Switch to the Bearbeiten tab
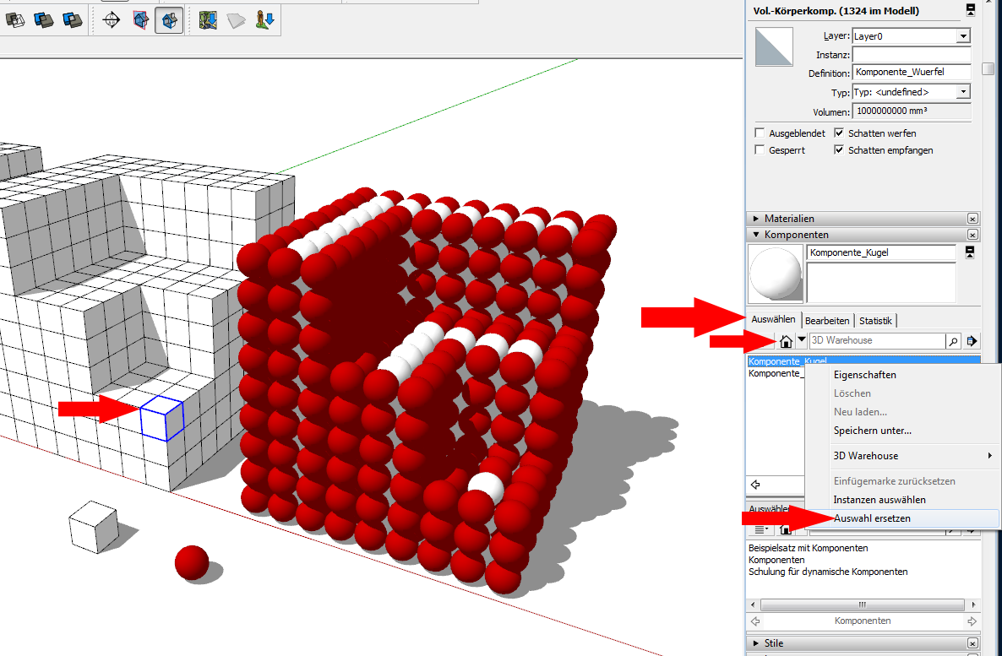Image resolution: width=1002 pixels, height=656 pixels. point(826,321)
